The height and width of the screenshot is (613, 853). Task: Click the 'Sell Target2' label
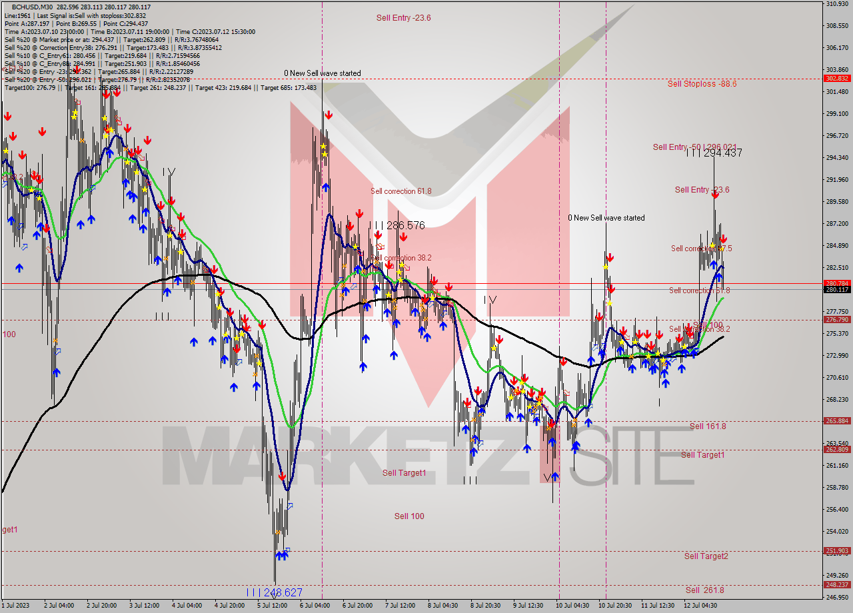706,556
